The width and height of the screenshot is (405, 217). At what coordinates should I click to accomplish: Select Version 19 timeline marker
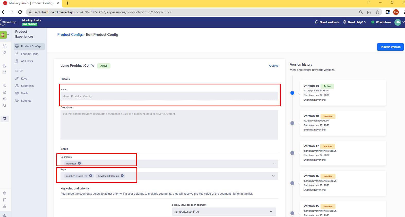(x=292, y=93)
